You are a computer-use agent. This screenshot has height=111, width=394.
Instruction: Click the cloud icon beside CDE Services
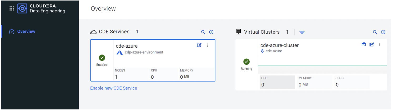(93, 32)
